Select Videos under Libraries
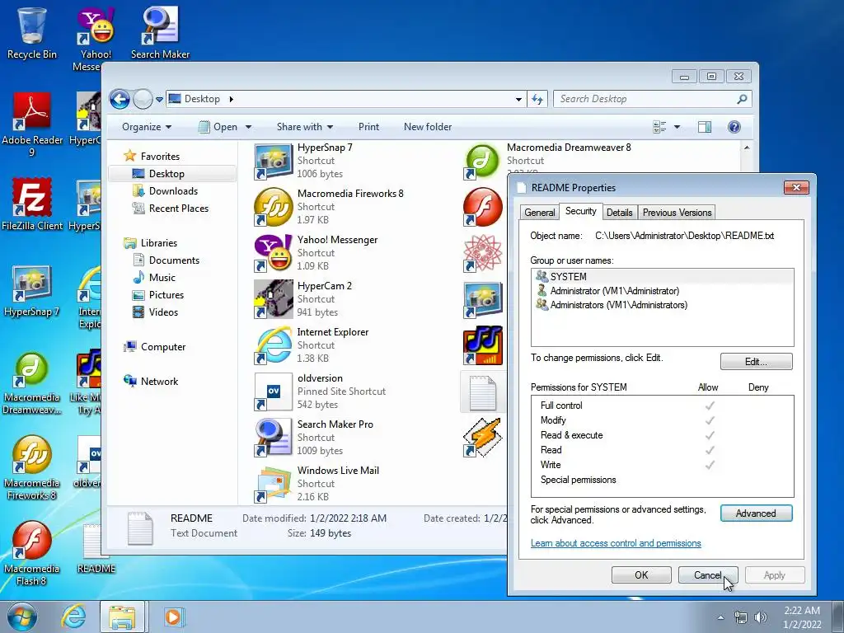The height and width of the screenshot is (633, 844). tap(155, 312)
